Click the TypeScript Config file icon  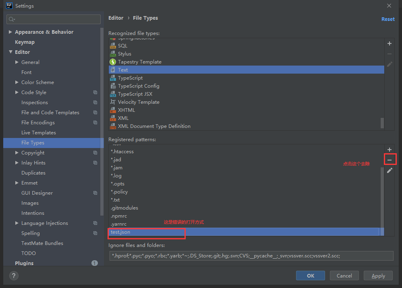113,86
